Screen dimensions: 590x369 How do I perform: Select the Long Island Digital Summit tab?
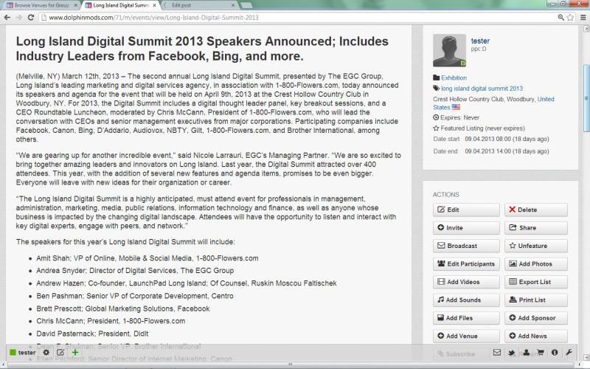click(x=121, y=5)
